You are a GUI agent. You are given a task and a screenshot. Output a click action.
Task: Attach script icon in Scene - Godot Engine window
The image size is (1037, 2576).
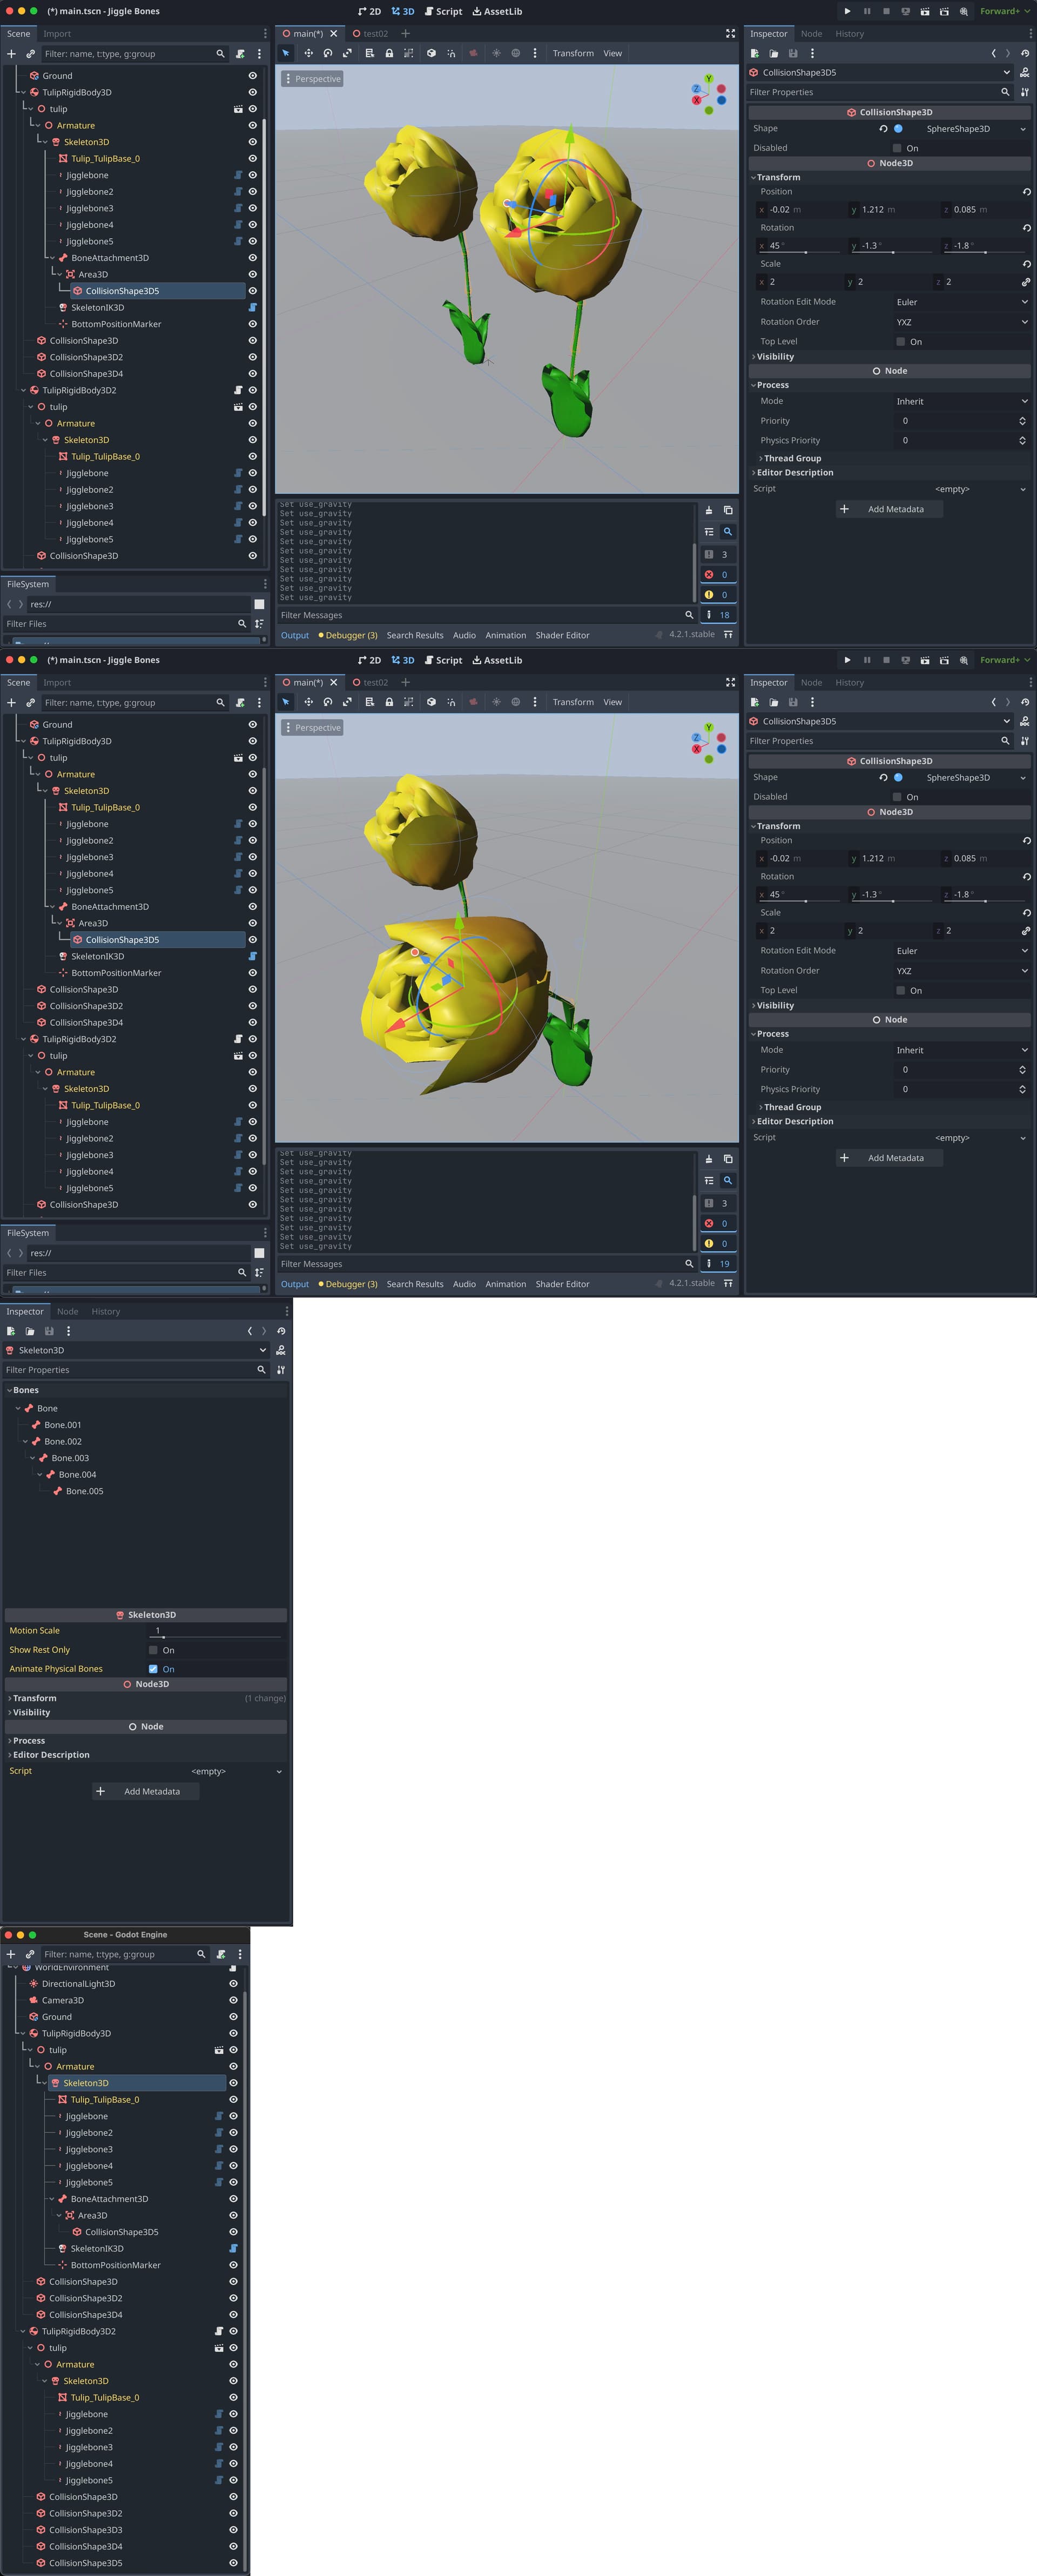[221, 1954]
